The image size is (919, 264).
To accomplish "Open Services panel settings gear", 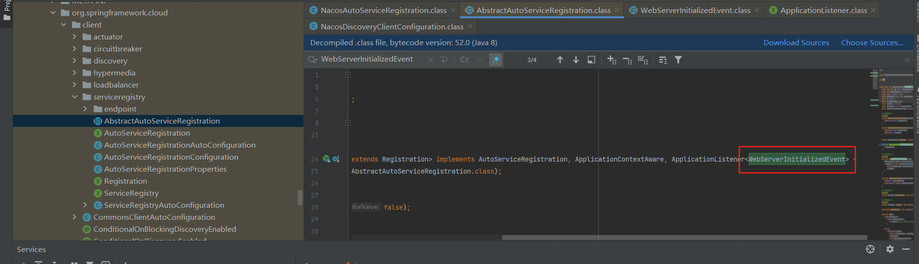I will [x=890, y=249].
